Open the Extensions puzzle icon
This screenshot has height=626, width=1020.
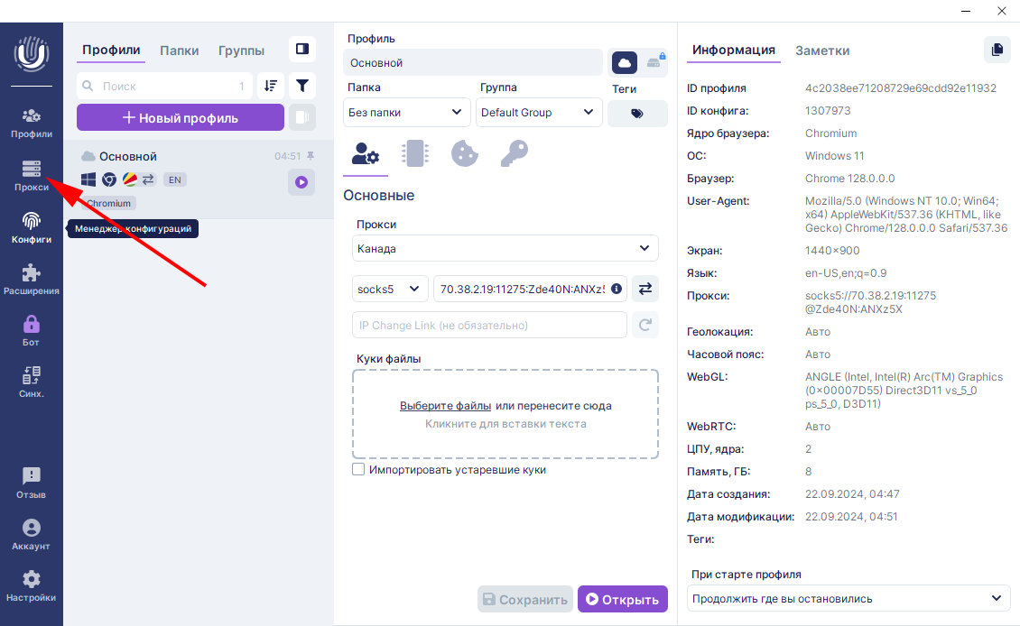pos(32,278)
